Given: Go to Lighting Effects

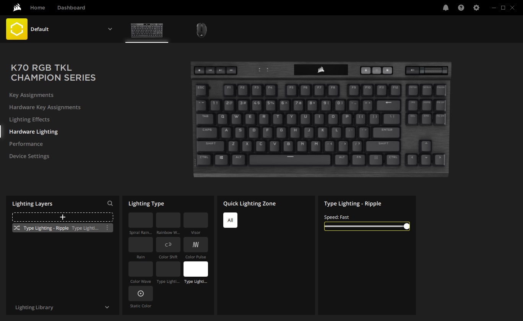Looking at the screenshot, I should pos(29,120).
